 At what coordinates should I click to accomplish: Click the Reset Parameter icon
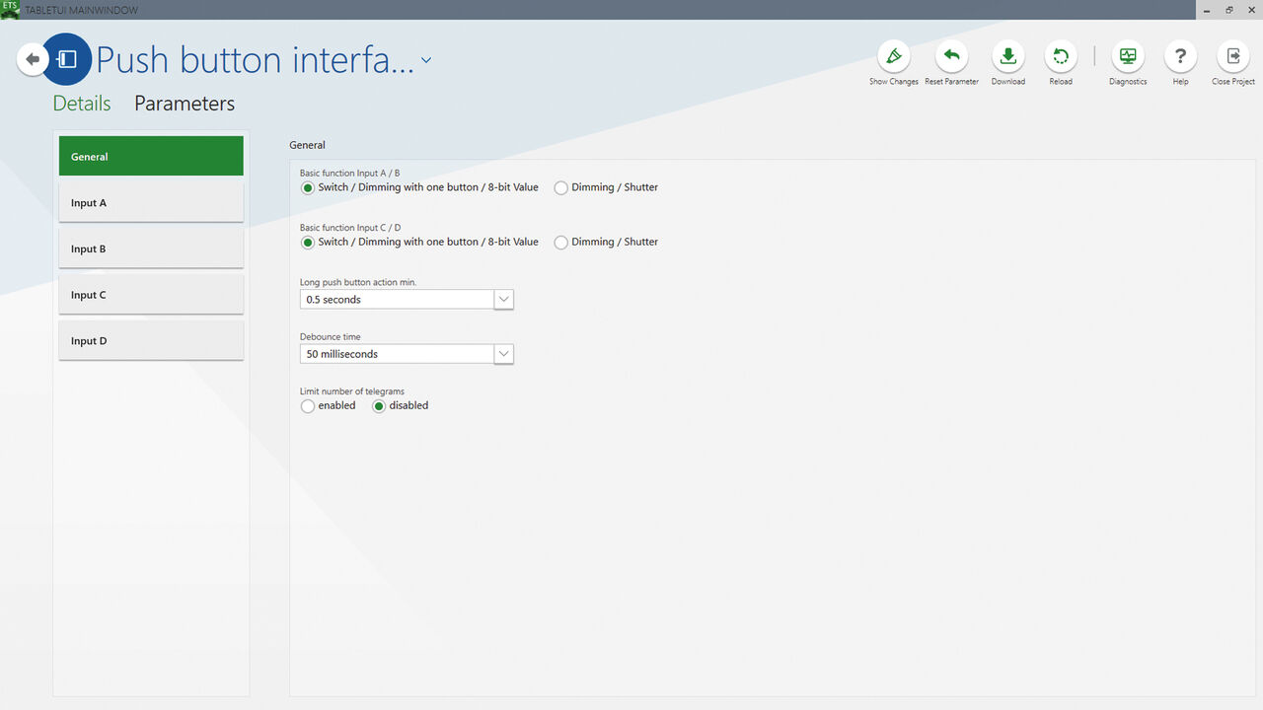coord(951,56)
